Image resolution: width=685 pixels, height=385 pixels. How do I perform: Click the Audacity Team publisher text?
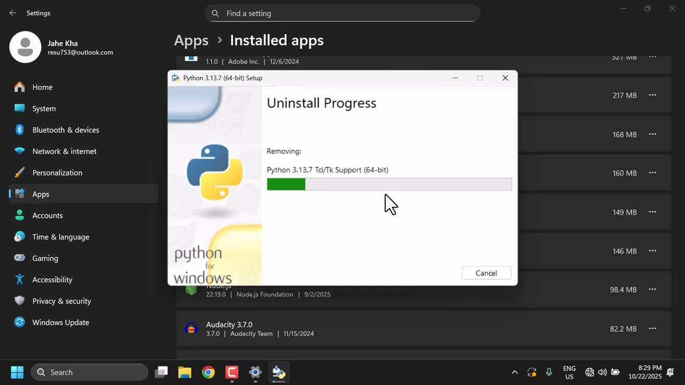(x=252, y=334)
